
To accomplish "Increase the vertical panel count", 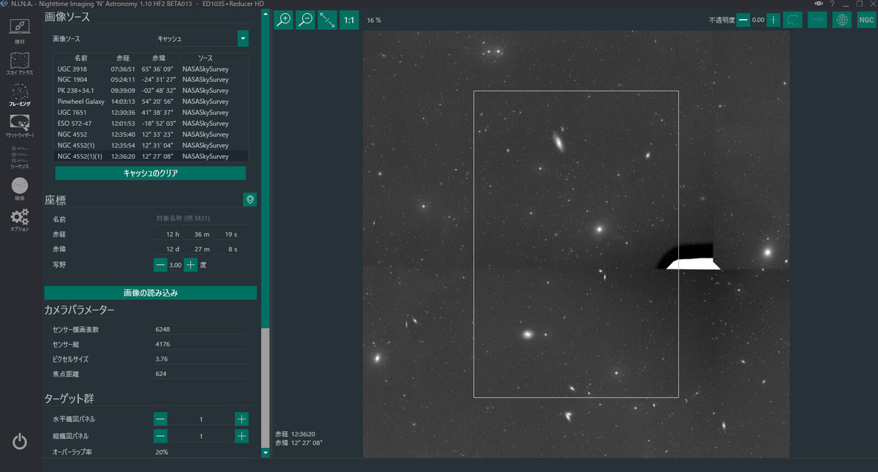I will pyautogui.click(x=241, y=436).
